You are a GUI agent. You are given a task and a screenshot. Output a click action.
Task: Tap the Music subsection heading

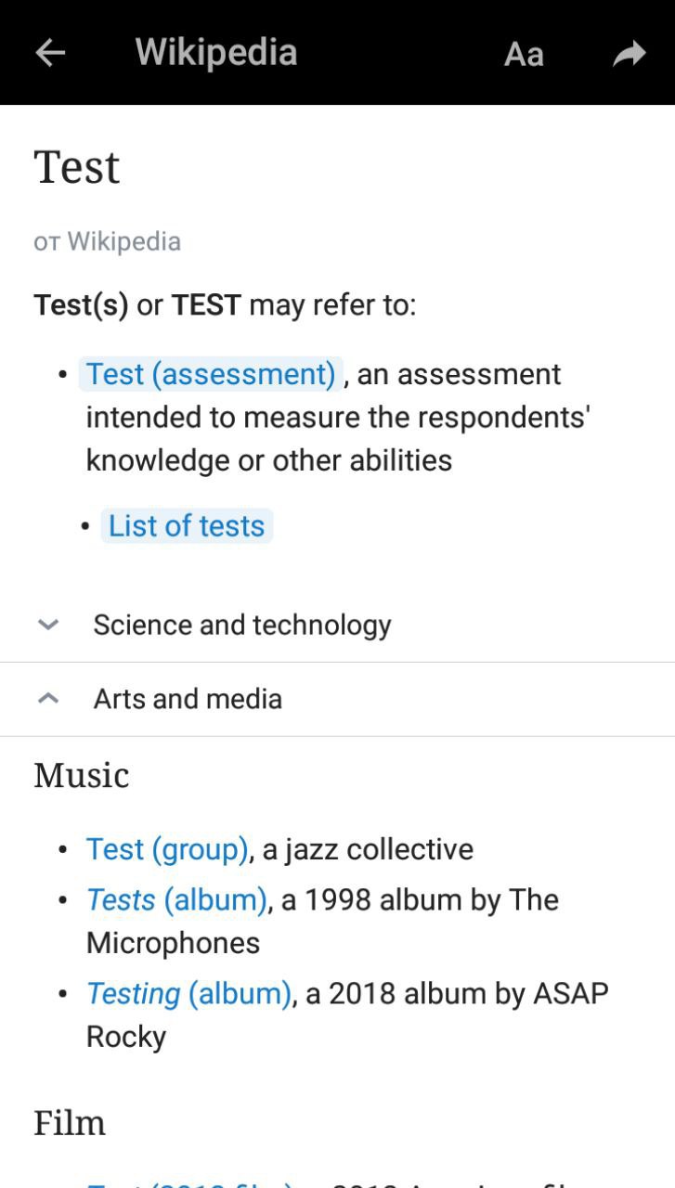tap(82, 775)
